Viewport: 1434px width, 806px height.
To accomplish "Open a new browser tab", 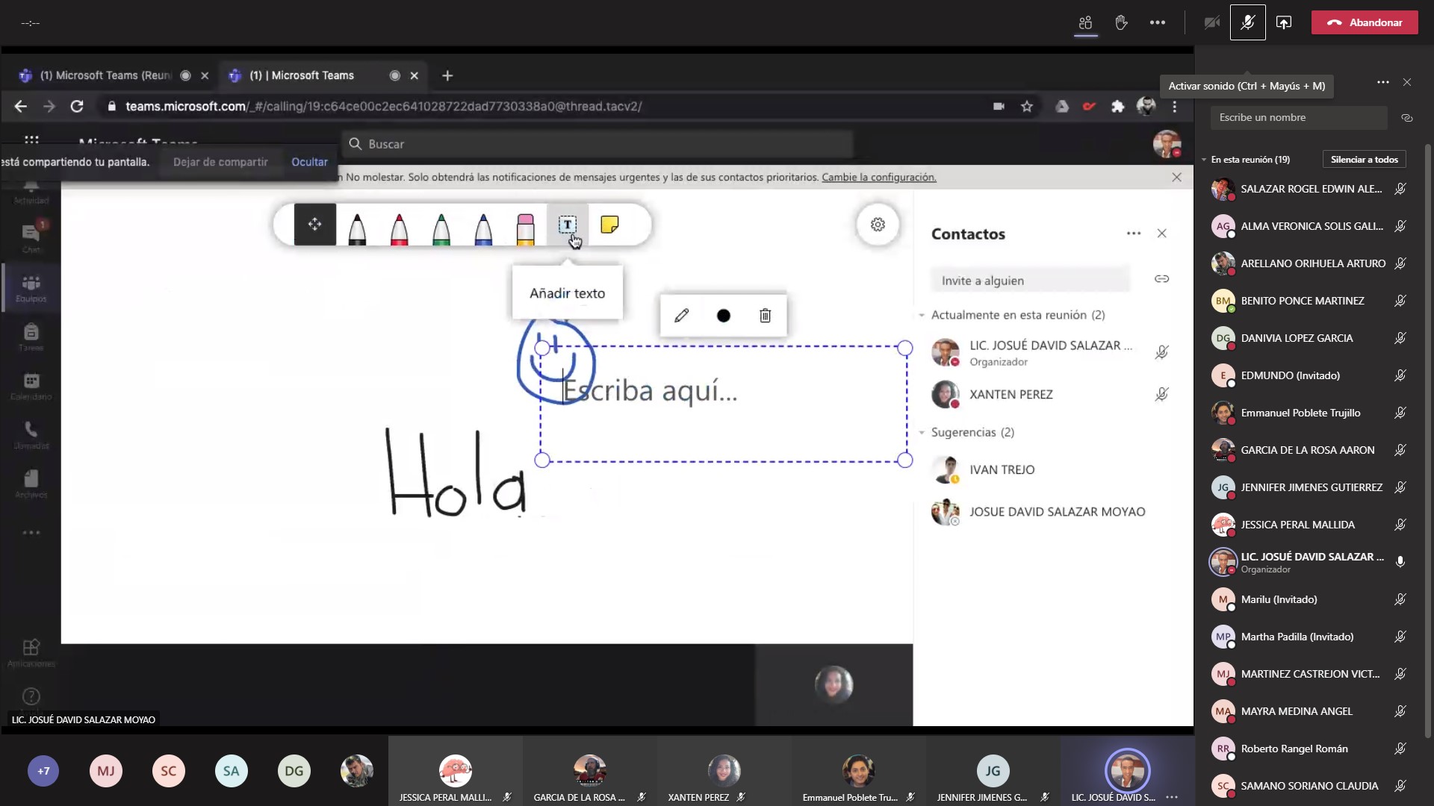I will tap(447, 75).
